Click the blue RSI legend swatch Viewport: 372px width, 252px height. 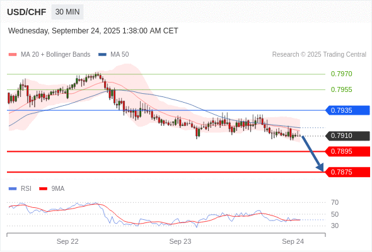click(13, 189)
